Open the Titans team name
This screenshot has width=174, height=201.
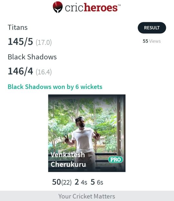click(x=18, y=27)
